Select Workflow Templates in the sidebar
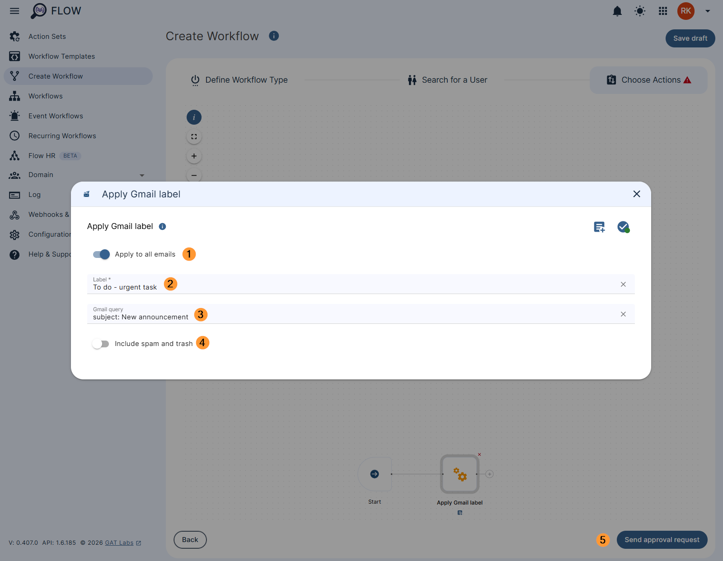 coord(61,56)
